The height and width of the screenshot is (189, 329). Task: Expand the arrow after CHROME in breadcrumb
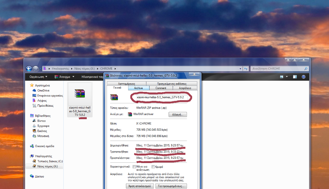click(x=115, y=69)
